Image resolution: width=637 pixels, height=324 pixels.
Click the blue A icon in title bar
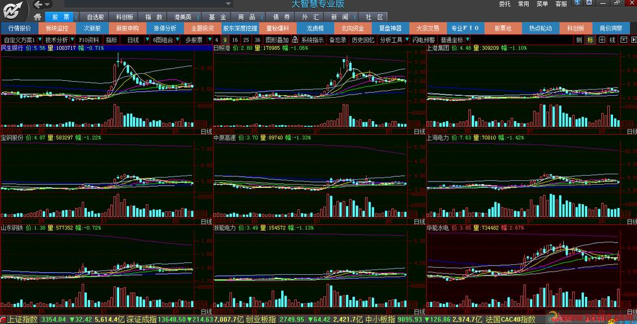point(588,3)
